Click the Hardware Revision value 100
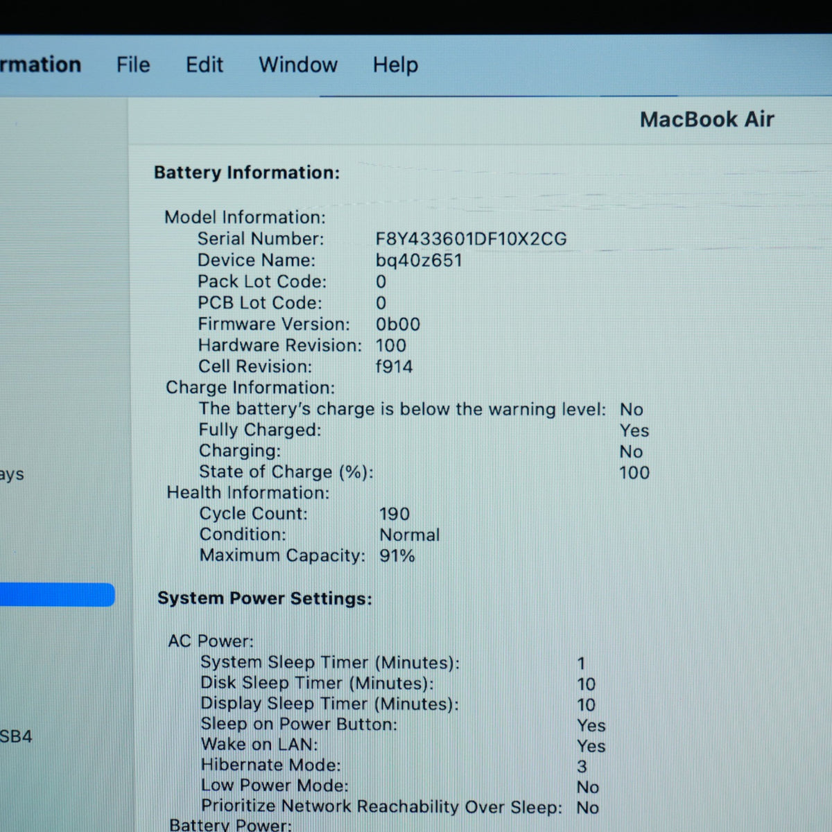Image resolution: width=832 pixels, height=832 pixels. (391, 345)
